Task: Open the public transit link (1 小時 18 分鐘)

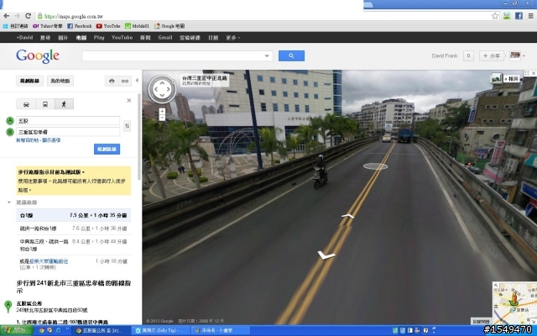Action: (x=49, y=261)
